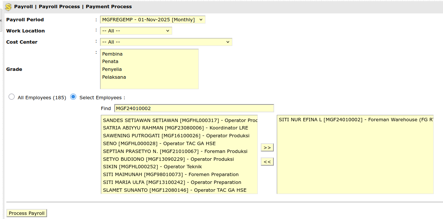Click the Process Payroll button
Screen dimensions: 443x219
click(27, 213)
